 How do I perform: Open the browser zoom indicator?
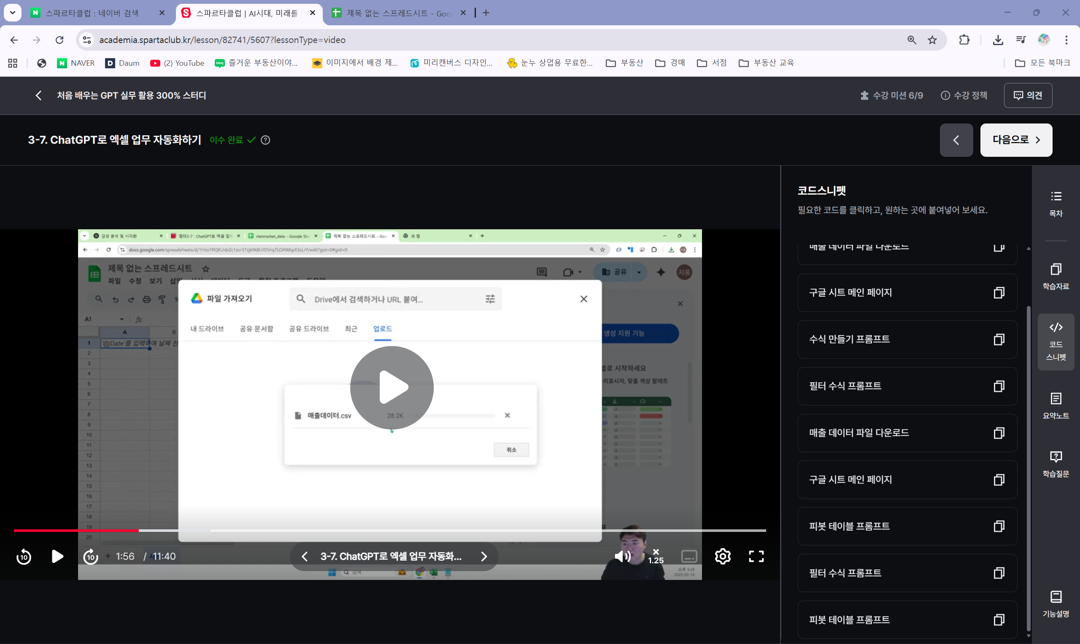(912, 40)
